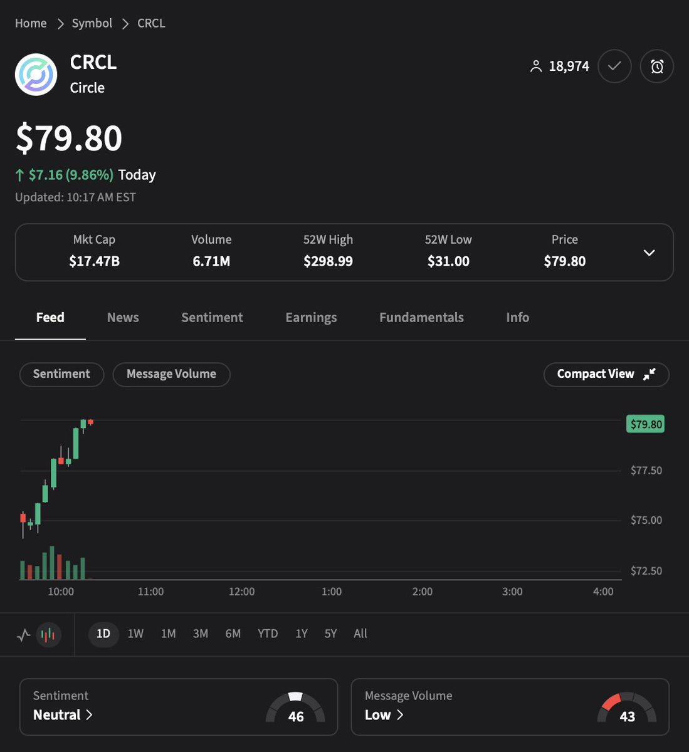Click the Circle CRCL logo icon
The image size is (689, 752).
[x=36, y=75]
